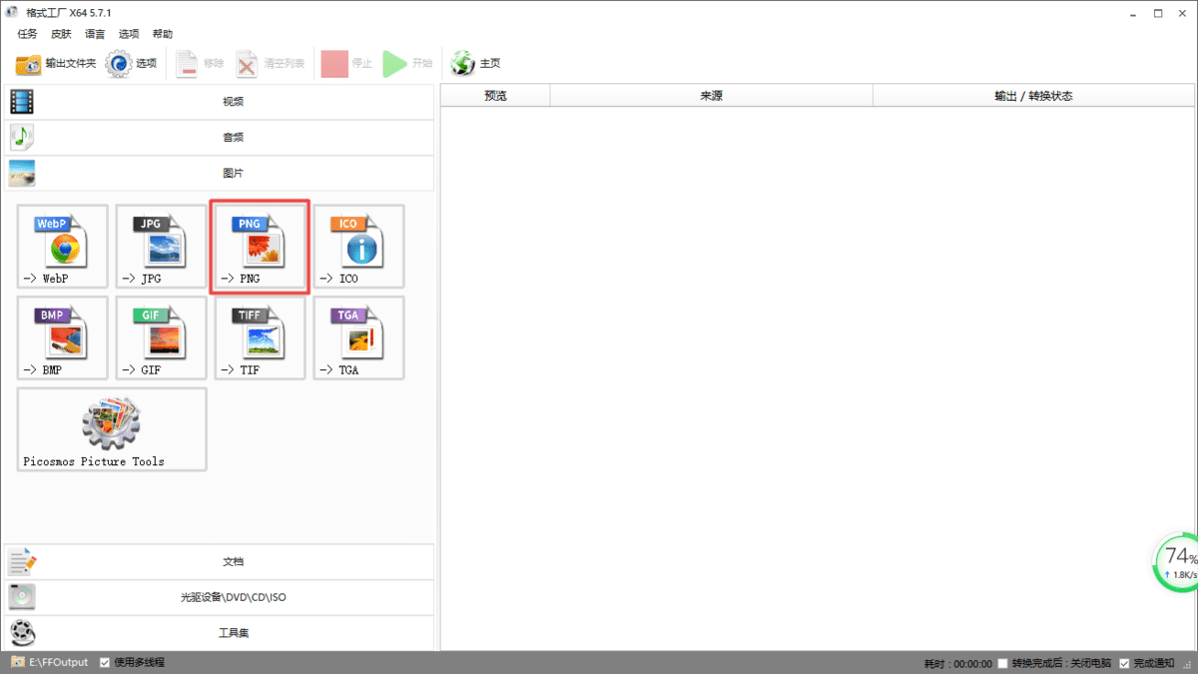Select the WebP conversion icon
The image size is (1198, 674).
[x=62, y=246]
